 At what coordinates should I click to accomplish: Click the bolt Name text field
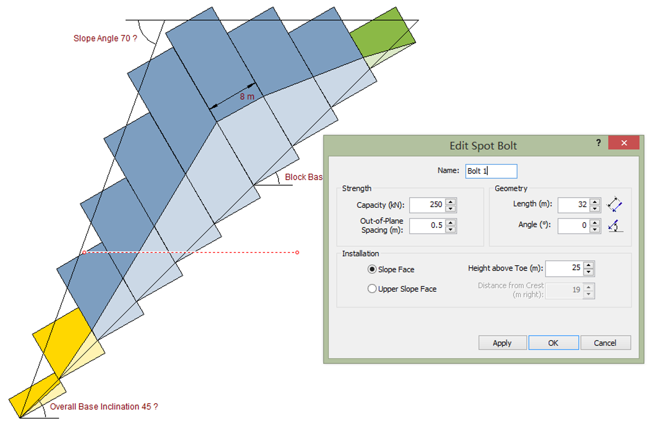click(491, 171)
